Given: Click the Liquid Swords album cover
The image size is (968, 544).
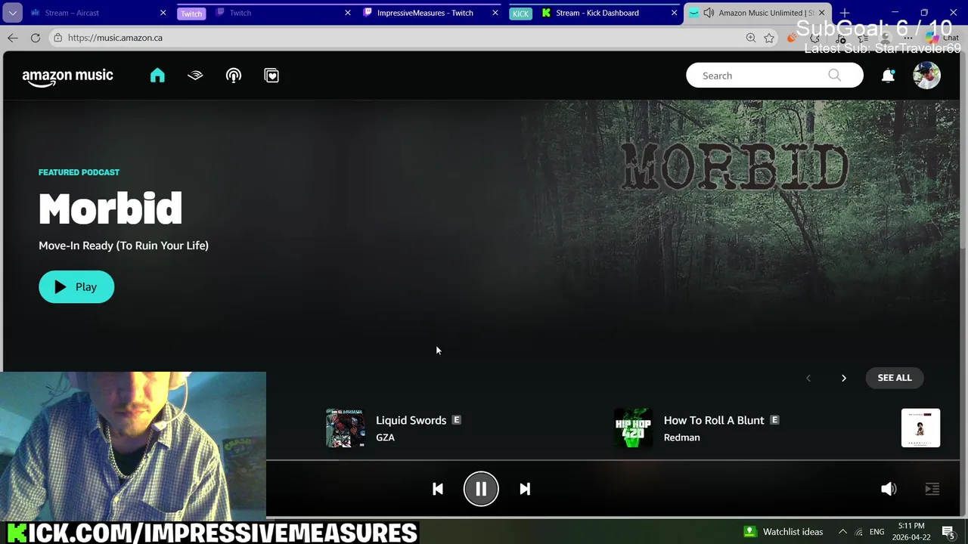Looking at the screenshot, I should pyautogui.click(x=345, y=428).
